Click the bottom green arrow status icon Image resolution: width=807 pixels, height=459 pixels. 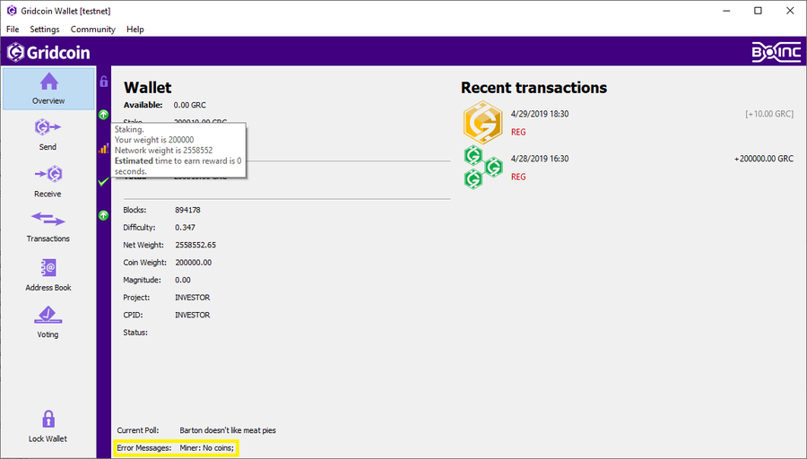click(103, 215)
